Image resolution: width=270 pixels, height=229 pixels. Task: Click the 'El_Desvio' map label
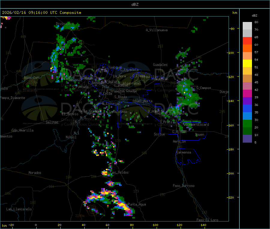70,114
